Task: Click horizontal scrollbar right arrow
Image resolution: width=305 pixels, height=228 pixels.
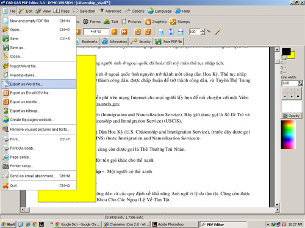Action: coord(277,210)
